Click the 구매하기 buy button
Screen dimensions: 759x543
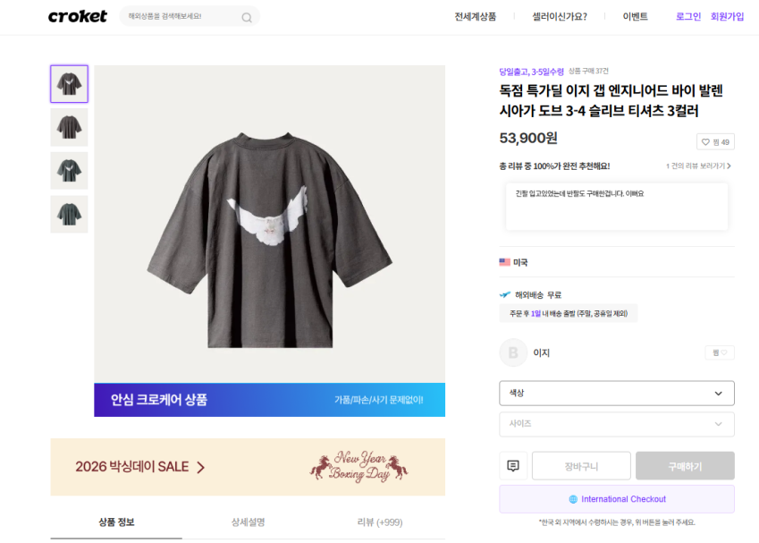pos(685,465)
